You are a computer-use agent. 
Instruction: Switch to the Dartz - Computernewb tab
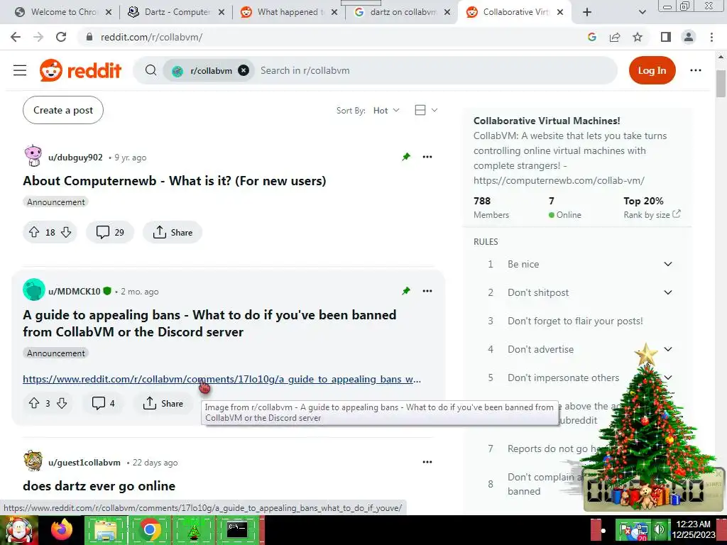pos(177,12)
